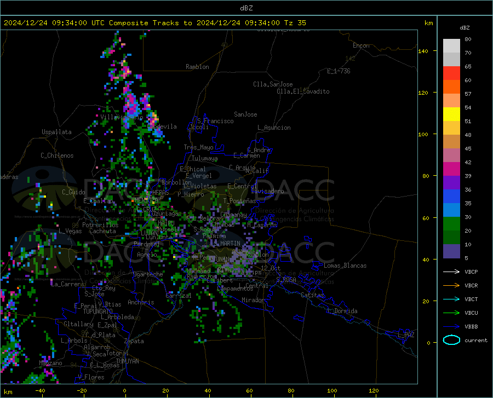Click the Manzano map label
Screen dimensions: 493x398
pyautogui.click(x=50, y=363)
